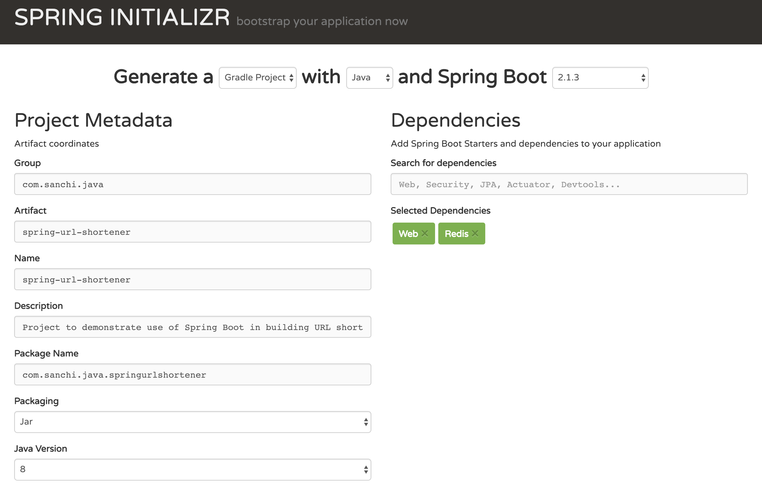This screenshot has height=487, width=762.
Task: Click the Dependencies heading
Action: (x=455, y=120)
